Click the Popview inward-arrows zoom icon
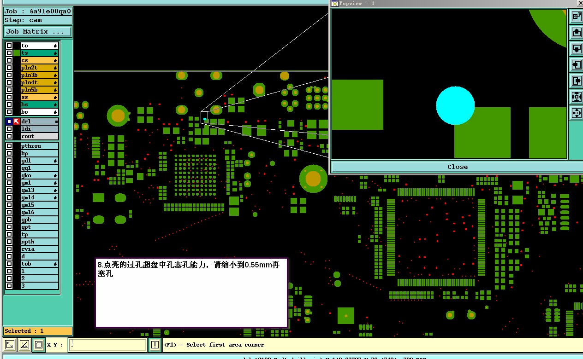583x359 pixels. point(577,97)
